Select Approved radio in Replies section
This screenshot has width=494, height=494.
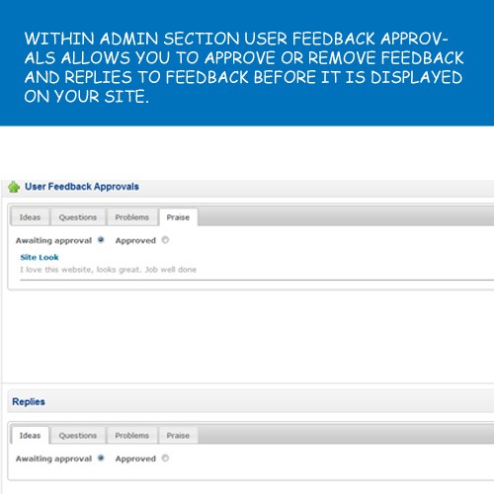point(165,458)
